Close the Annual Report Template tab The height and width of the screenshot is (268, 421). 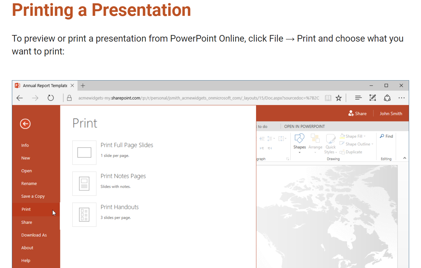click(72, 85)
